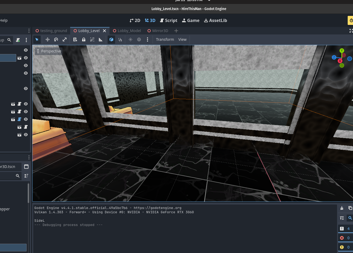Switch to the 2D workspace
The height and width of the screenshot is (253, 353).
pos(135,20)
